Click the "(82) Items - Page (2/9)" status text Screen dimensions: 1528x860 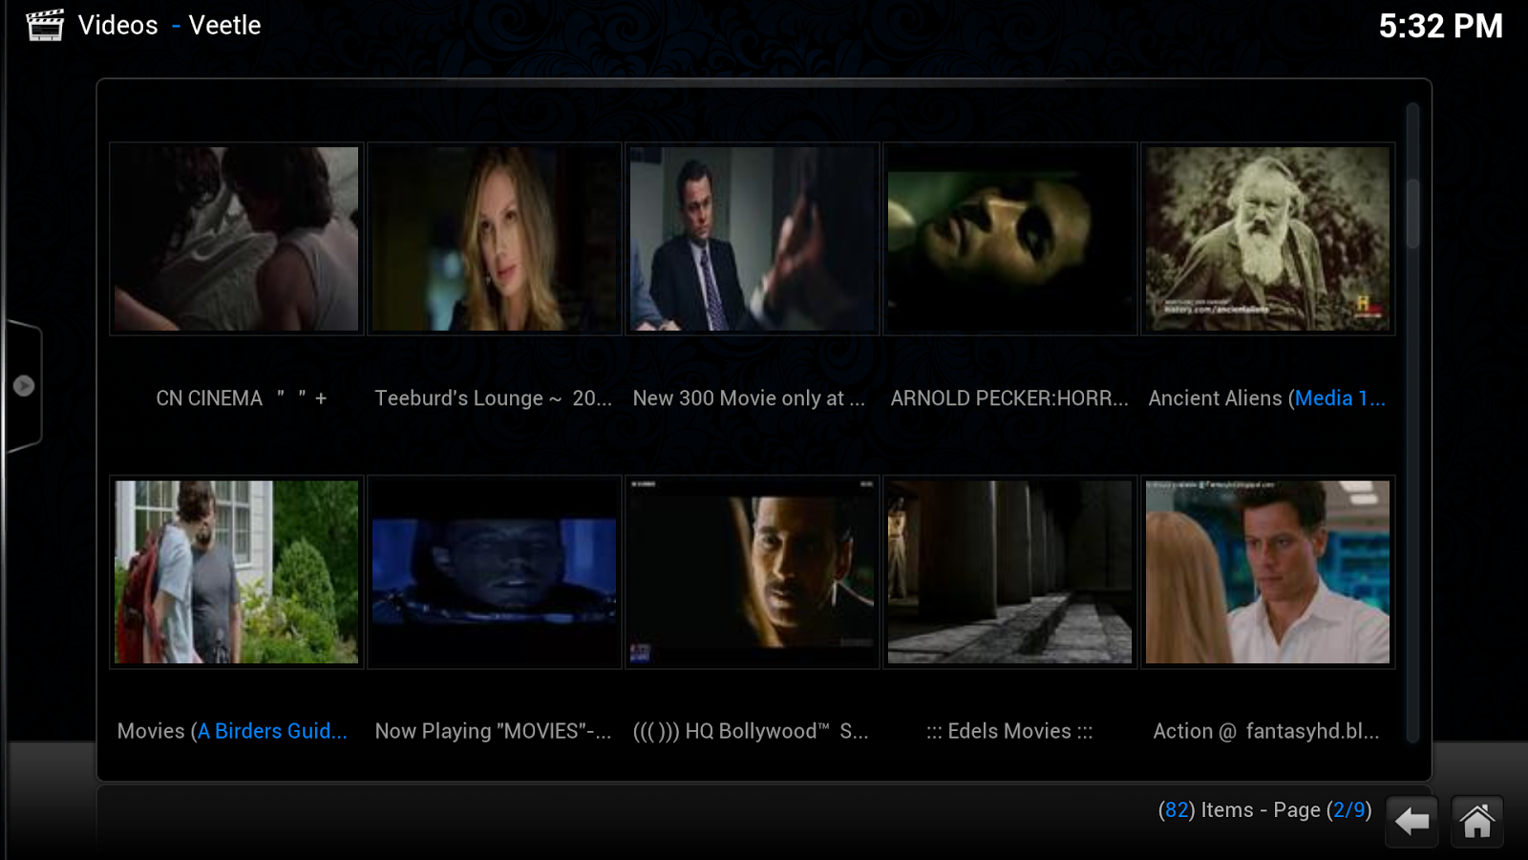coord(1265,810)
